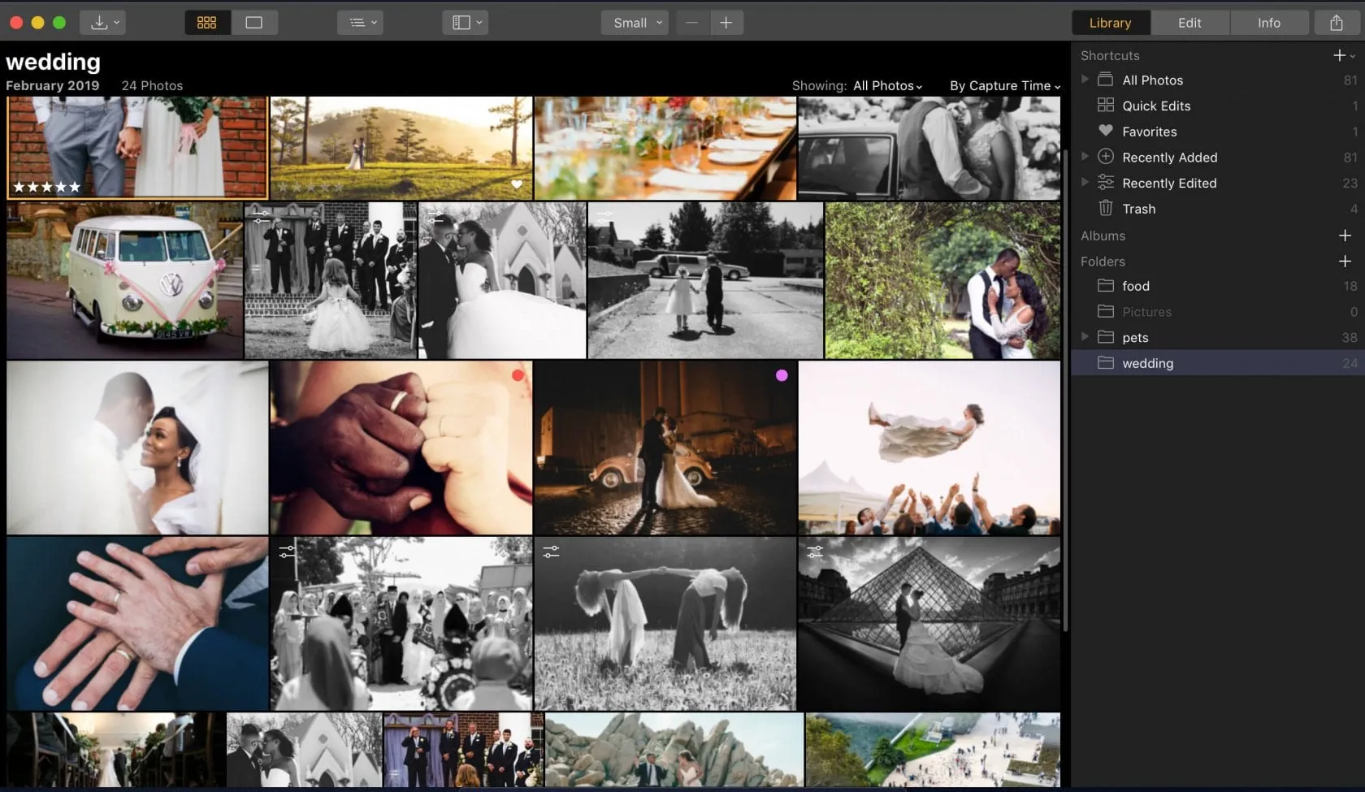The width and height of the screenshot is (1365, 792).
Task: Switch to the Edit tab
Action: click(1189, 23)
